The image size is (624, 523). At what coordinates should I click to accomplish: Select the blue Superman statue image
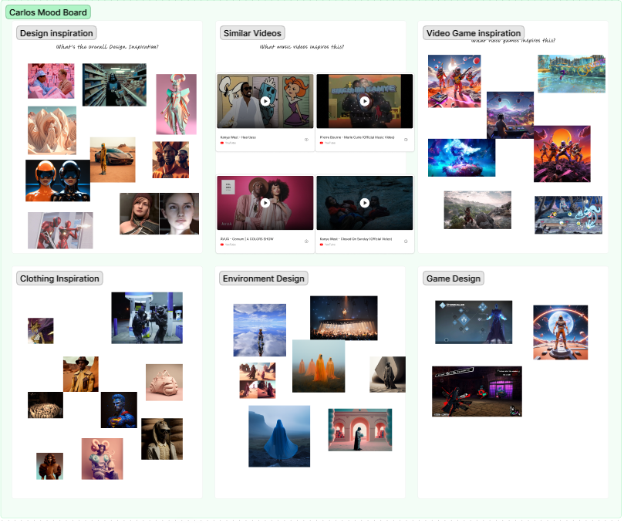119,410
